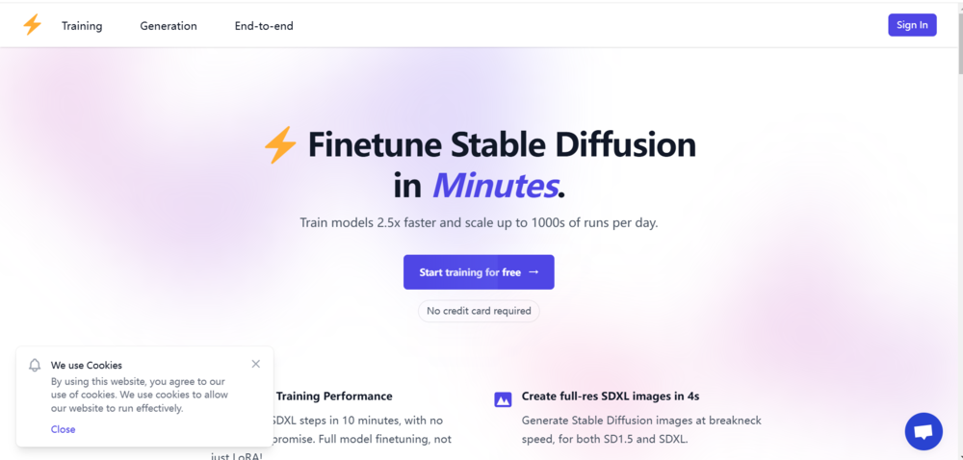Click the bell icon in cookie notice
This screenshot has width=963, height=460.
36,366
